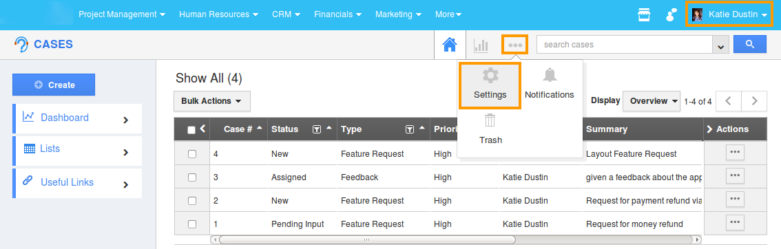This screenshot has height=249, width=781.
Task: Sort by Case # column arrow
Action: 260,129
